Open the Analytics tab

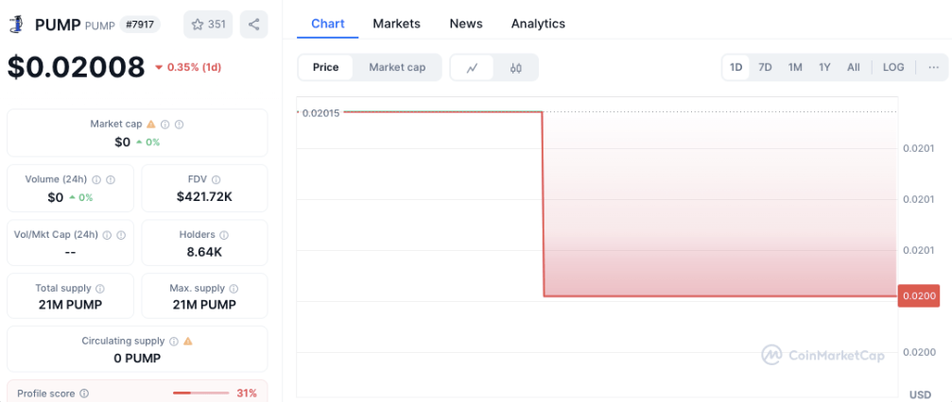[x=538, y=24]
